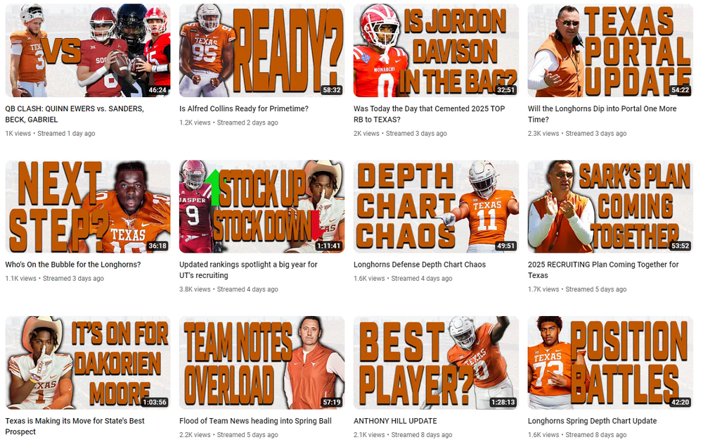Image resolution: width=703 pixels, height=442 pixels.
Task: Click 'Longhorns Spring Depth Chart Update' title
Action: point(592,421)
